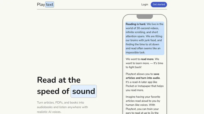Click the "Imagine having your favorite" paragraph
204x114 pixels.
tap(143, 105)
